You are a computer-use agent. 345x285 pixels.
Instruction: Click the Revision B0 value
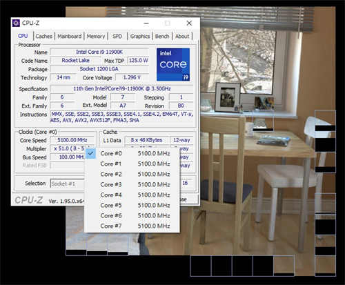pos(181,106)
